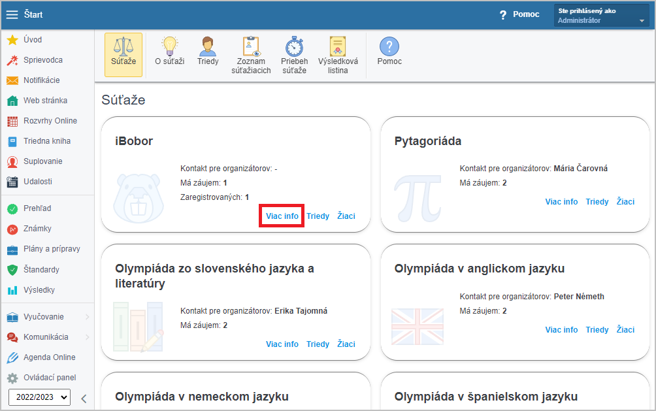656x411 pixels.
Task: Click Viac info on the Pytagoriáda card
Action: (561, 202)
